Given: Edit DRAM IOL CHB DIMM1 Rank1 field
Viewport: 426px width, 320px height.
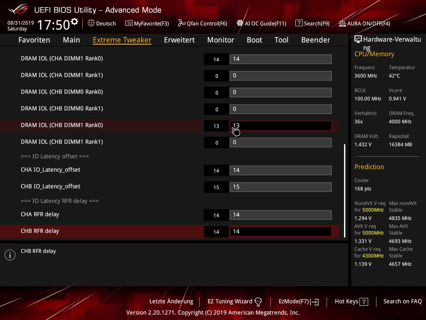Looking at the screenshot, I should click(281, 142).
